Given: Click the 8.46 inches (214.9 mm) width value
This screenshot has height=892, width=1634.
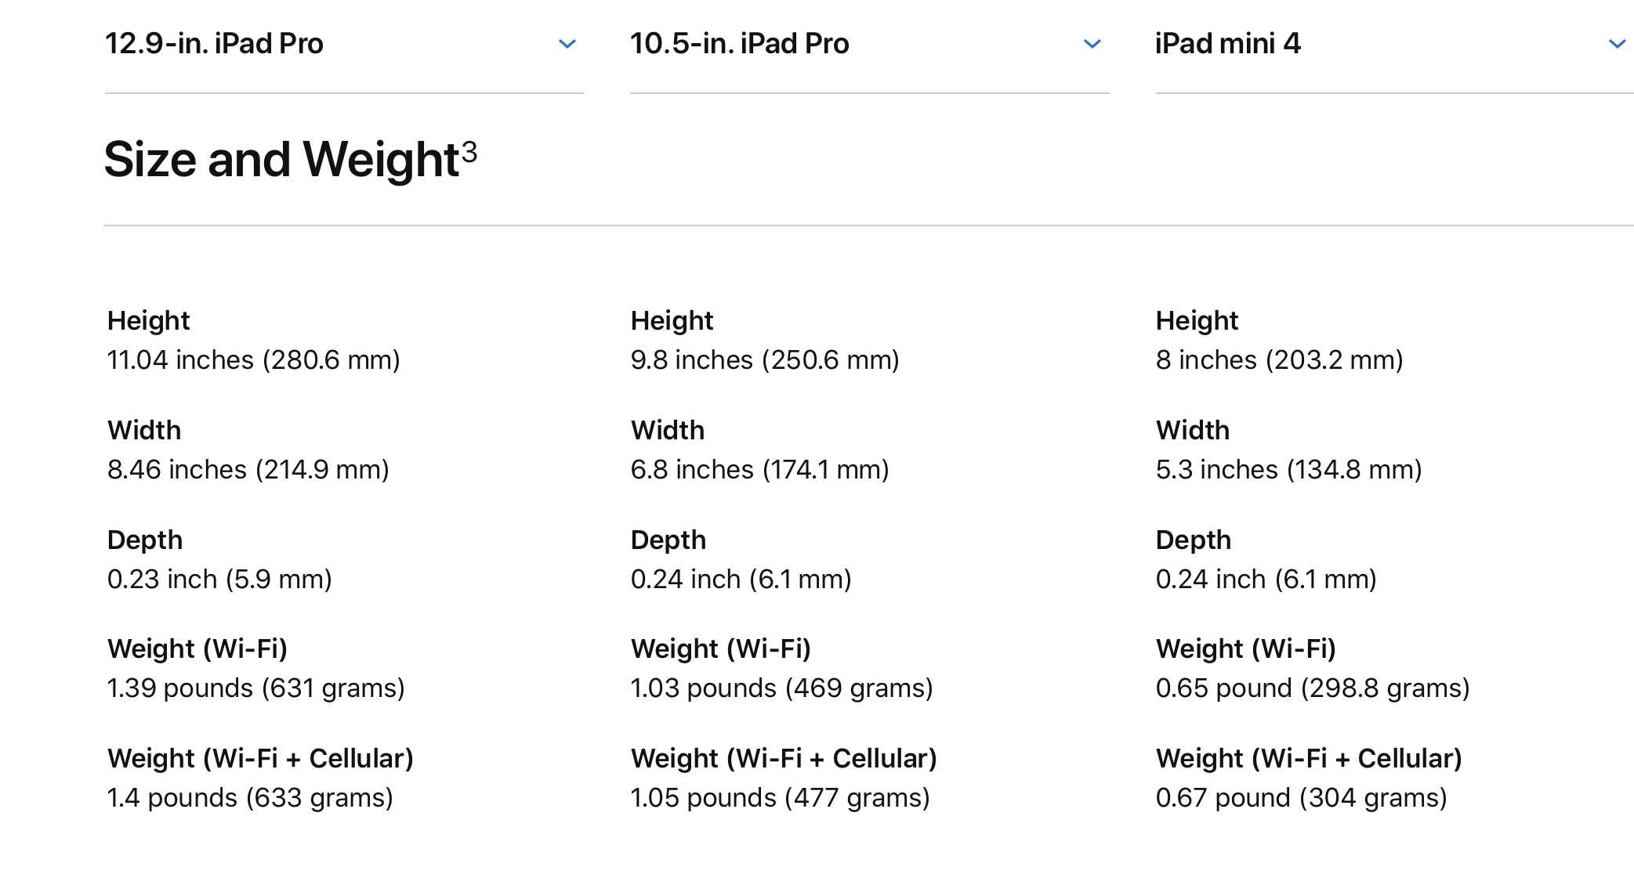Looking at the screenshot, I should [248, 470].
